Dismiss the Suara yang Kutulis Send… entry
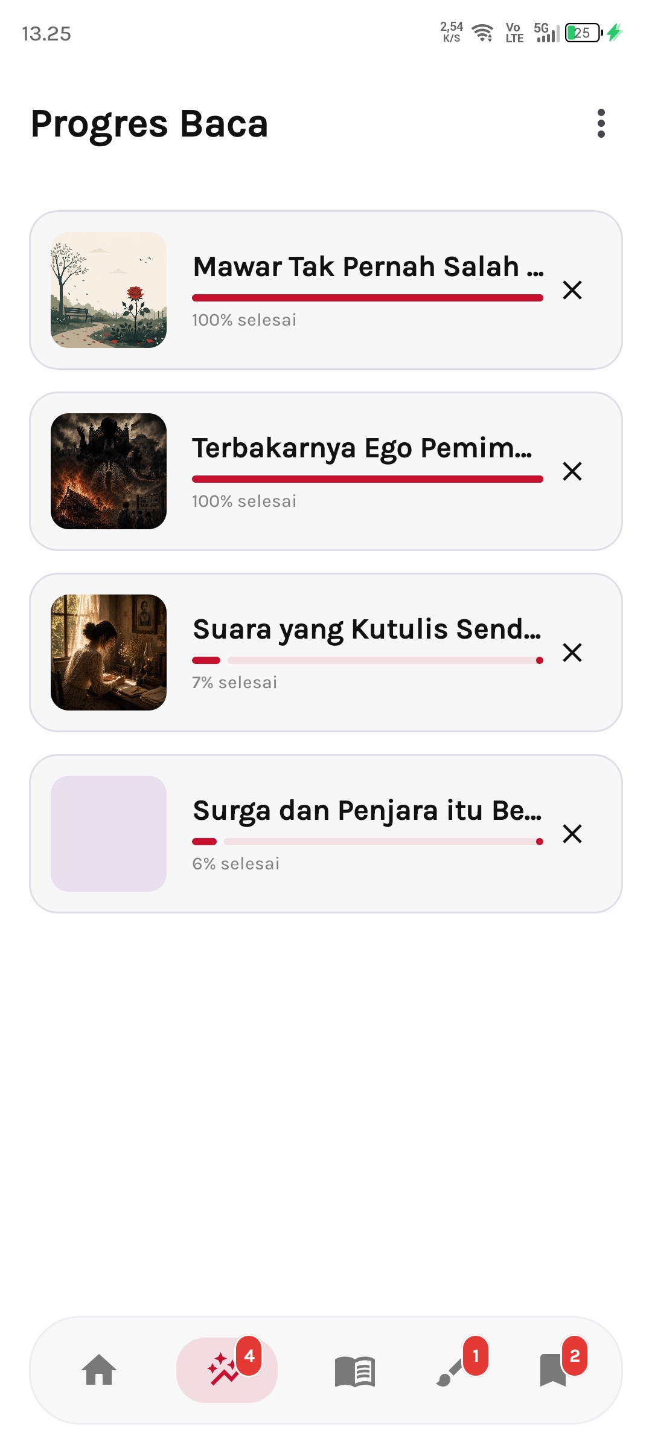 [x=572, y=652]
